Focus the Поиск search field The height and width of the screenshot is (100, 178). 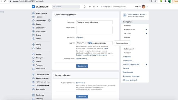pos(66,7)
